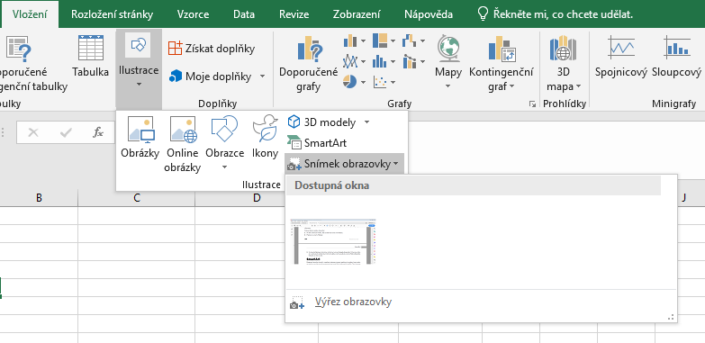Click the formula bar confirm checkmark
This screenshot has height=343, width=705.
coord(66,132)
